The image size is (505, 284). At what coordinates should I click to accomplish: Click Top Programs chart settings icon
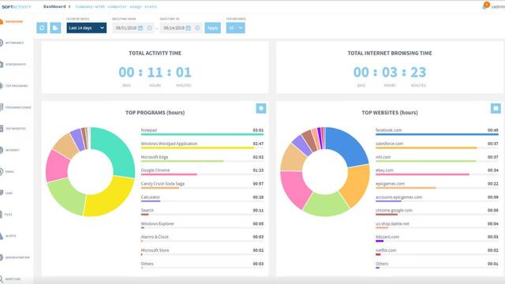261,108
